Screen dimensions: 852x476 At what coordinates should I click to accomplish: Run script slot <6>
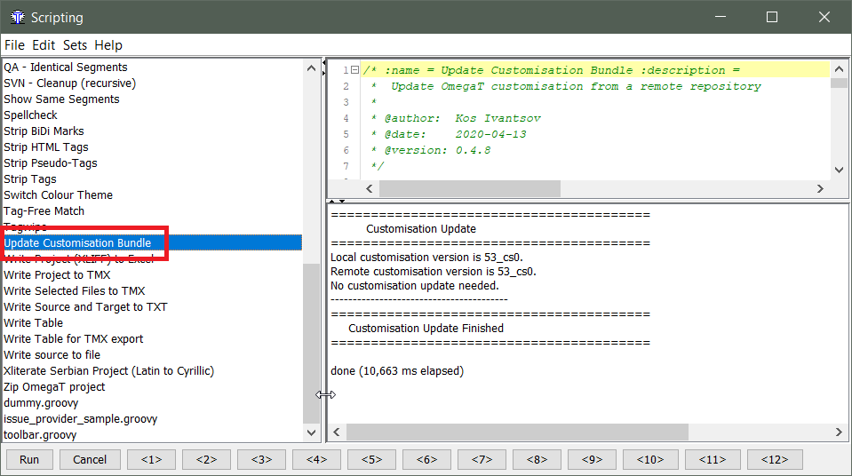(x=426, y=460)
